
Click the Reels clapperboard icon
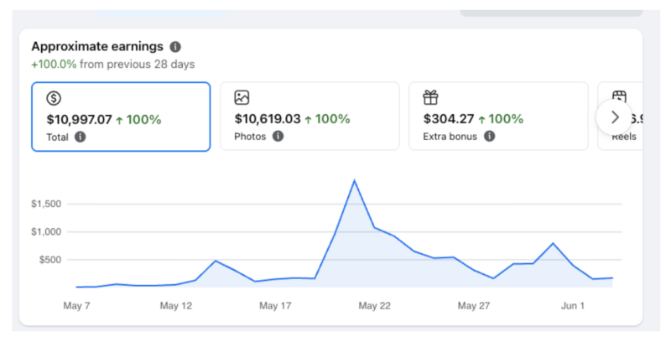coord(619,96)
